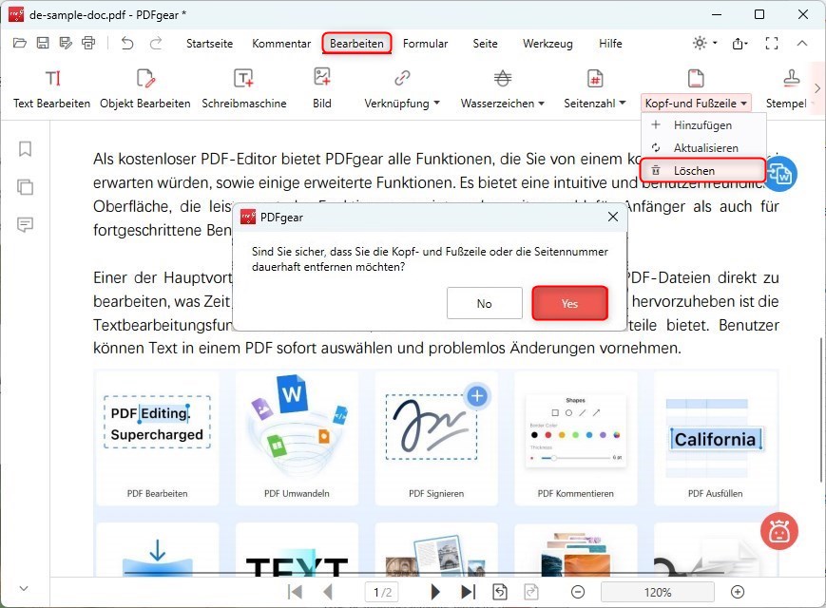Select the Text Bearbeiten tool

pyautogui.click(x=51, y=89)
